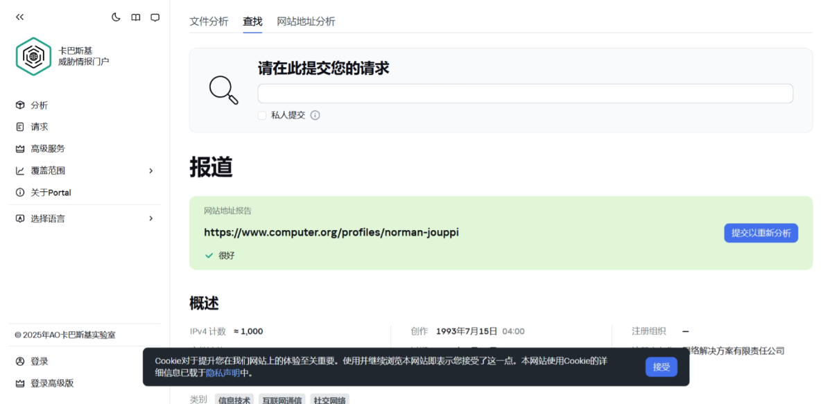Click the 提交以重新分析 button
832x404 pixels.
pyautogui.click(x=761, y=233)
